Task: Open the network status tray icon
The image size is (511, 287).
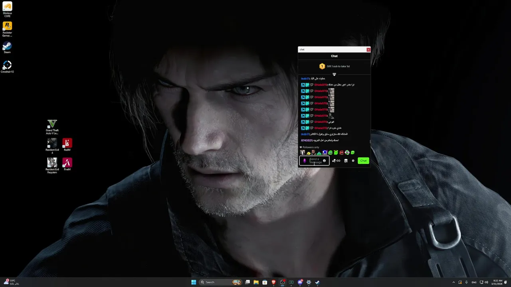Action: pos(481,282)
